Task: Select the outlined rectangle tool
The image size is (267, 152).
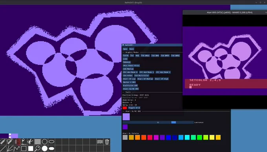Action: pos(24,148)
